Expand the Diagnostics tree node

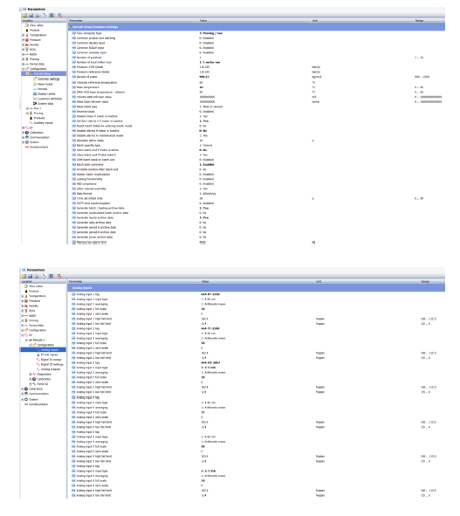pyautogui.click(x=31, y=375)
